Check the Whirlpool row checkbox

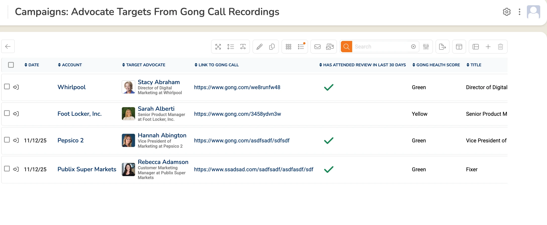pos(7,87)
